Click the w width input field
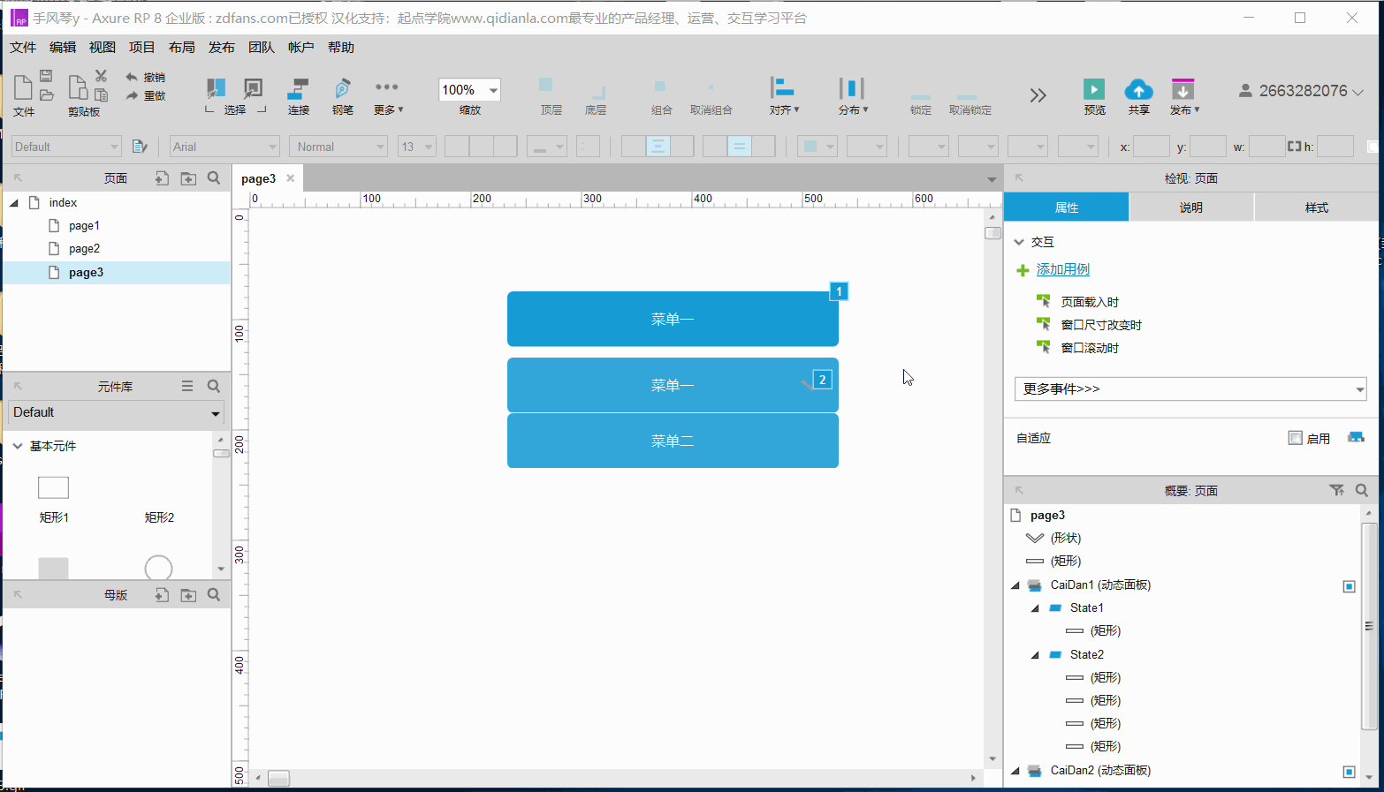This screenshot has width=1384, height=792. point(1267,147)
